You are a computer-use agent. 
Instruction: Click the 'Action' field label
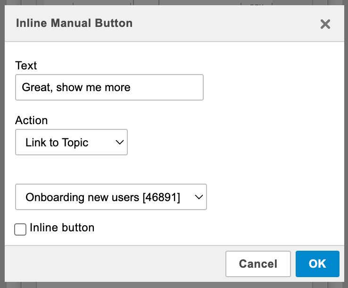click(31, 120)
